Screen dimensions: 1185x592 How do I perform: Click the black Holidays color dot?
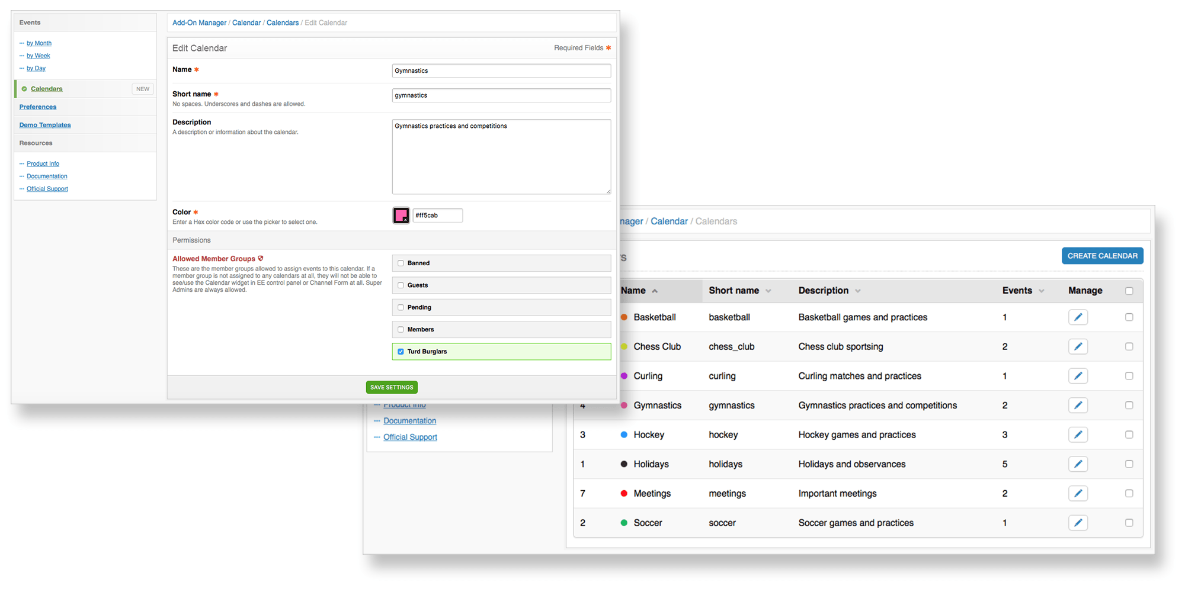pos(624,464)
